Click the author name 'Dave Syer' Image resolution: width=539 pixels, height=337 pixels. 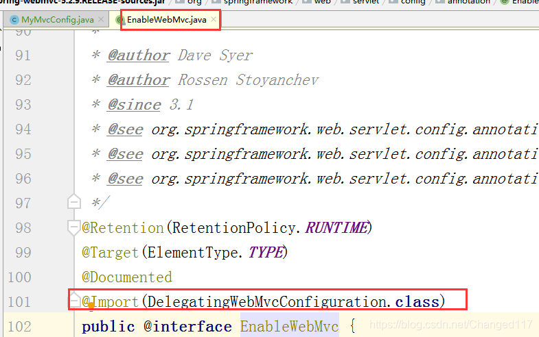pos(215,55)
